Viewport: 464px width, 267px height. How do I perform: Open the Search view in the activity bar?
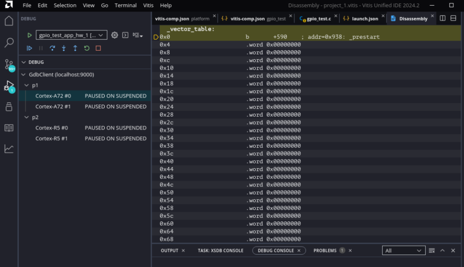click(9, 42)
